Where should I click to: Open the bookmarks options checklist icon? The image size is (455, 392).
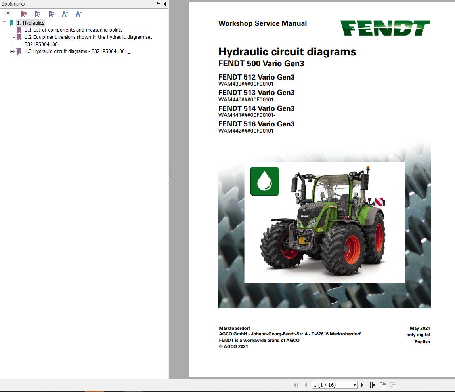coord(7,13)
